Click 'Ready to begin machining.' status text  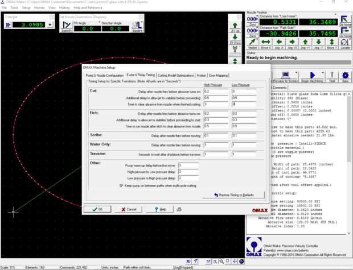[272, 57]
